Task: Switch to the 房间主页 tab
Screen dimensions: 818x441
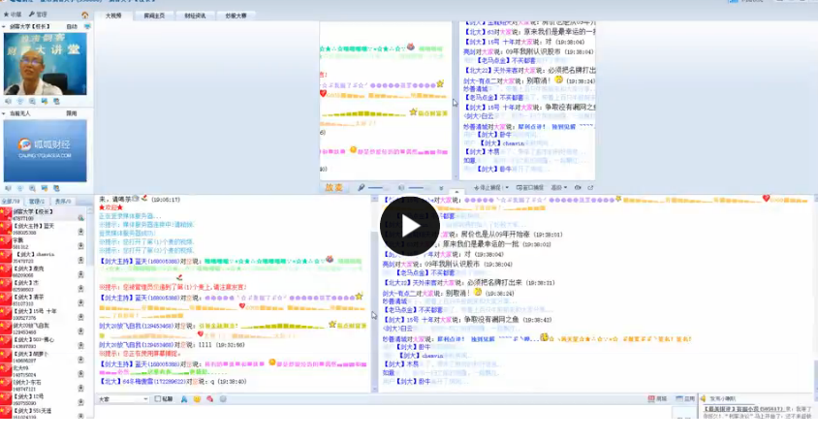Action: coord(154,16)
